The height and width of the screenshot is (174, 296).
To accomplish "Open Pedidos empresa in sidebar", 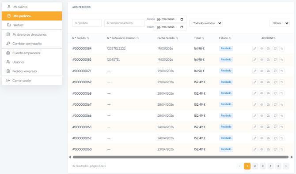I will [x=32, y=71].
